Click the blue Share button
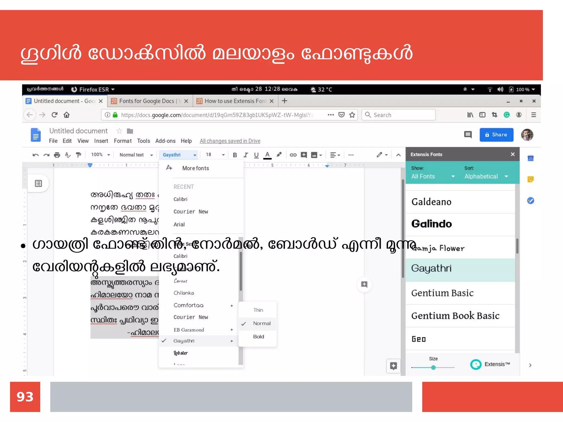 pyautogui.click(x=496, y=135)
